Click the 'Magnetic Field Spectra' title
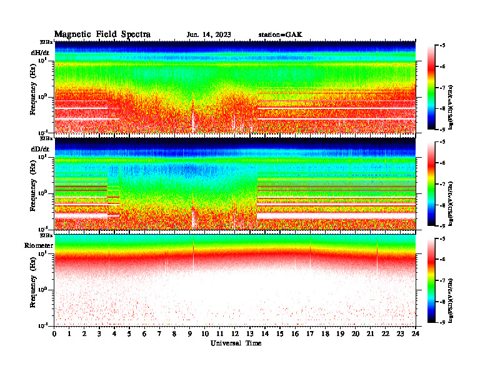Viewport: 495px width, 383px height. (102, 34)
